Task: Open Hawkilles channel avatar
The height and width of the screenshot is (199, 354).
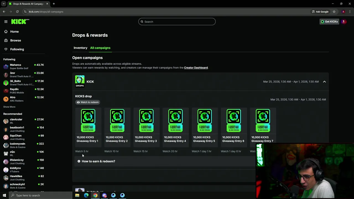Action: pyautogui.click(x=6, y=178)
